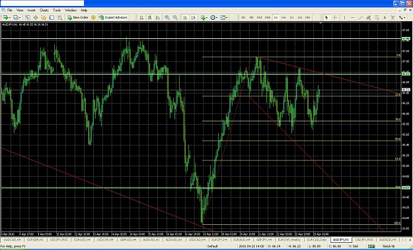This screenshot has height=250, width=413.
Task: Switch to the AUDCAD,H4 chart tab
Action: (12, 239)
